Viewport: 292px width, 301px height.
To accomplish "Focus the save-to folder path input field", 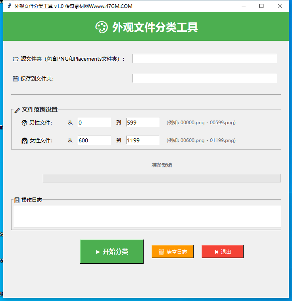I will pos(204,79).
